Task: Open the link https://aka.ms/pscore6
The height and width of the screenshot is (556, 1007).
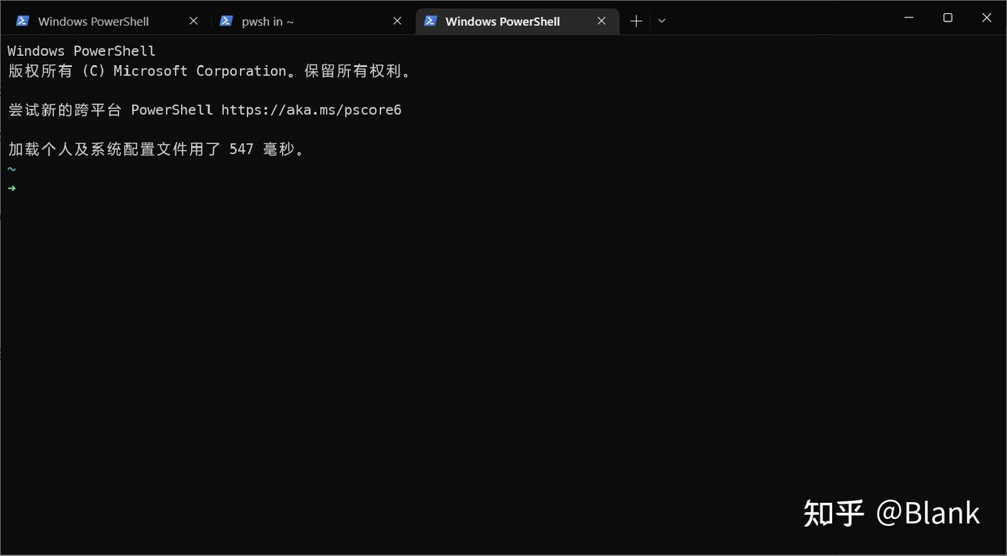Action: click(310, 110)
